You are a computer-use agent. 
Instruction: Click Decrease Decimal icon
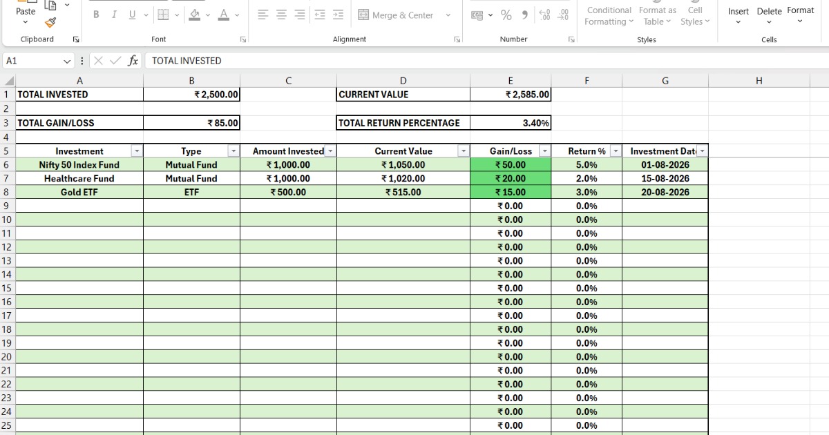pyautogui.click(x=563, y=15)
